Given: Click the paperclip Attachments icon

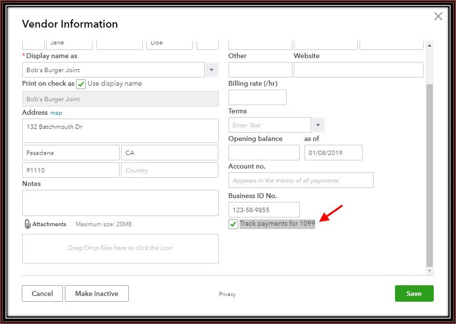Looking at the screenshot, I should click(x=27, y=224).
